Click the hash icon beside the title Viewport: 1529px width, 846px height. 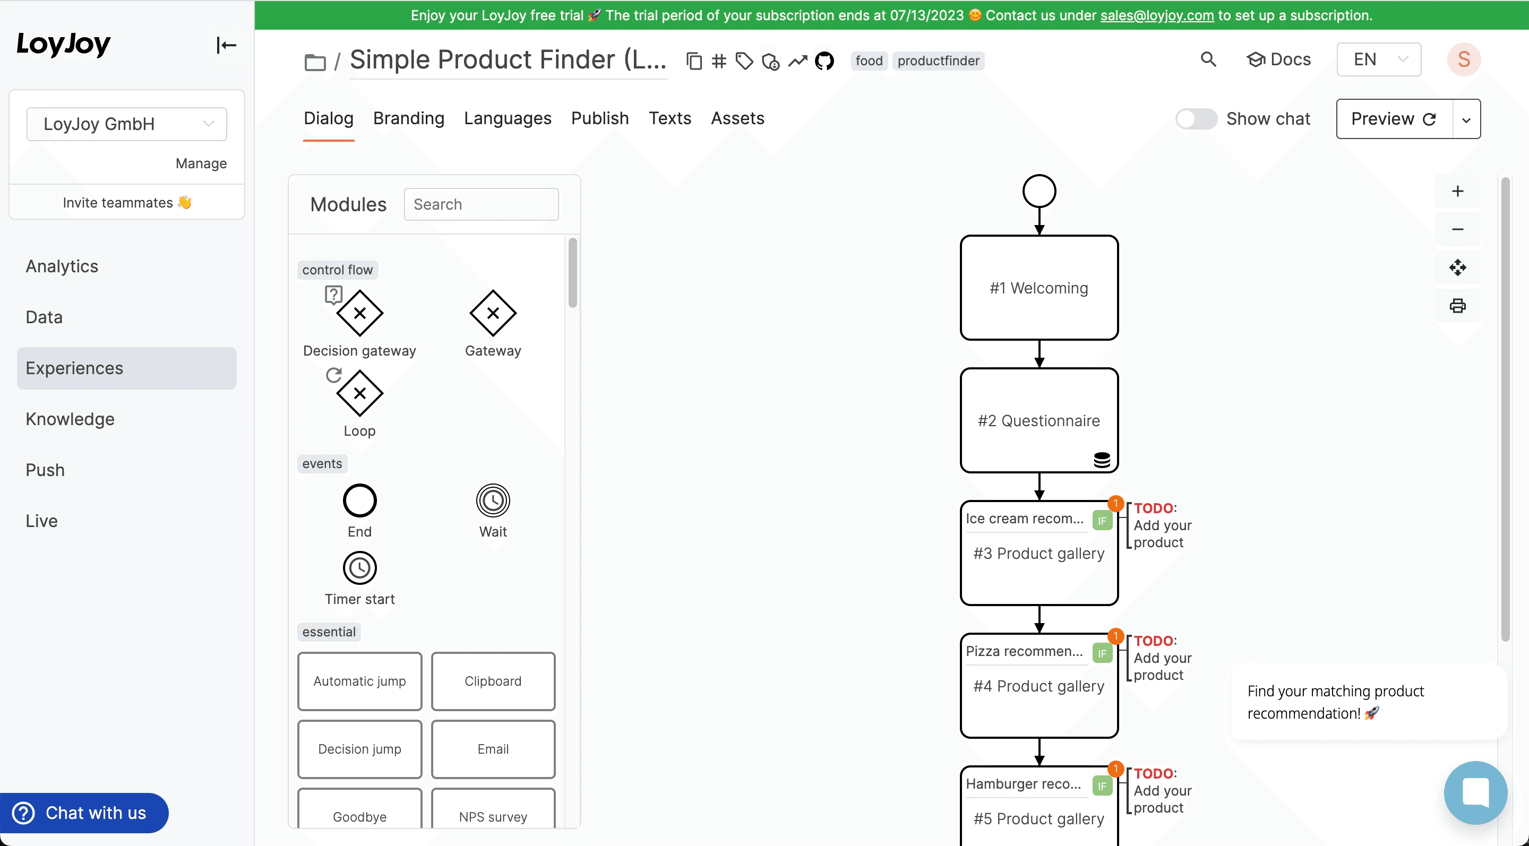pyautogui.click(x=718, y=61)
